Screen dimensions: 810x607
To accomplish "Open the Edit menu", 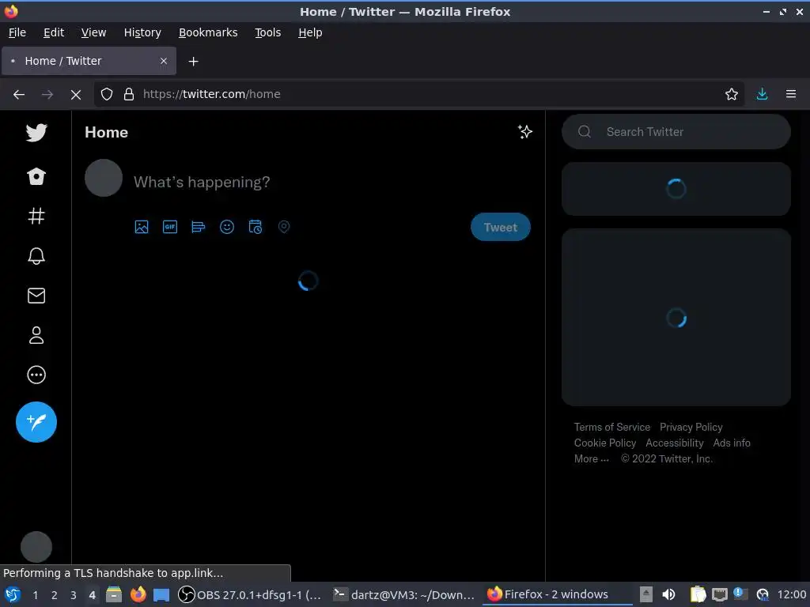I will click(54, 32).
